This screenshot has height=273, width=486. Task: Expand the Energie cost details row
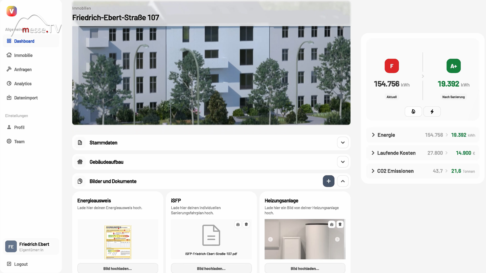point(373,135)
